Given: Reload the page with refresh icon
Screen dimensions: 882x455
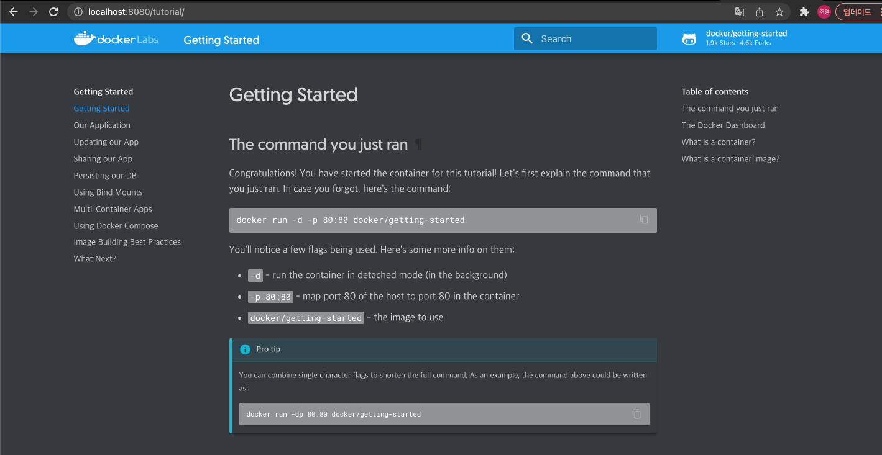Looking at the screenshot, I should click(x=53, y=12).
